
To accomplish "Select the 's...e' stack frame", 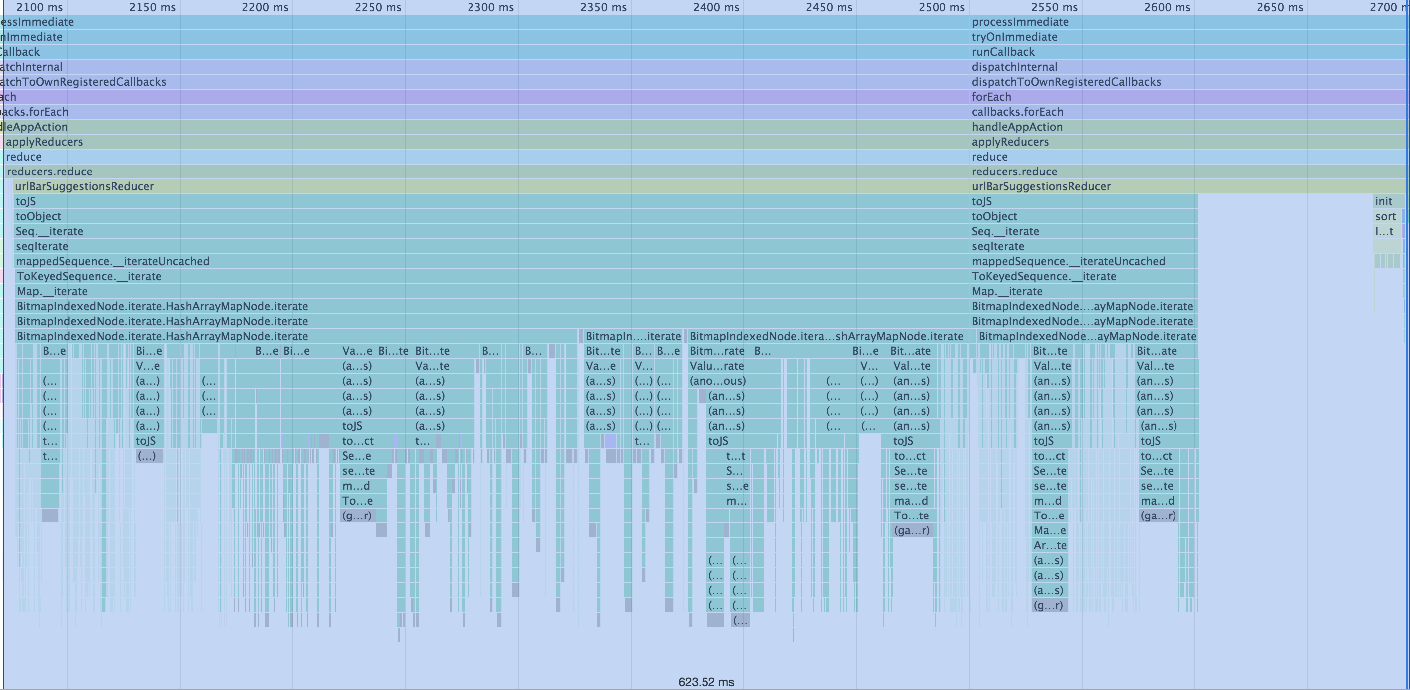I will [737, 486].
